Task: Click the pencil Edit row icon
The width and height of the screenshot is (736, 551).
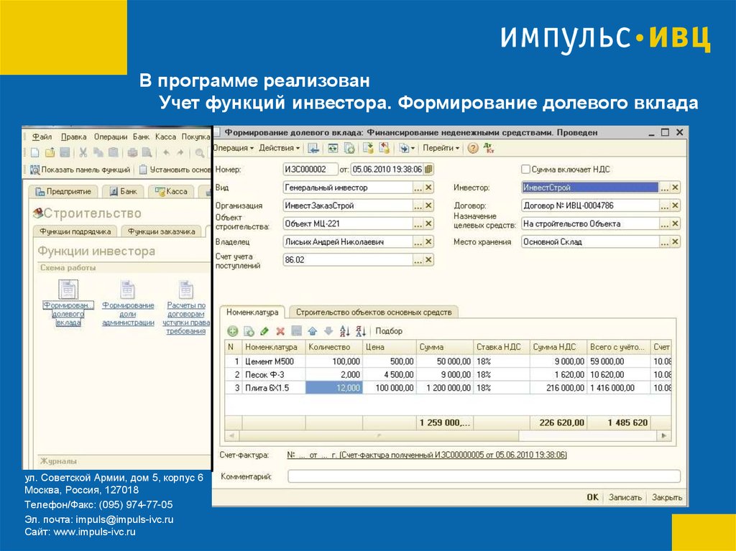Action: 264,331
